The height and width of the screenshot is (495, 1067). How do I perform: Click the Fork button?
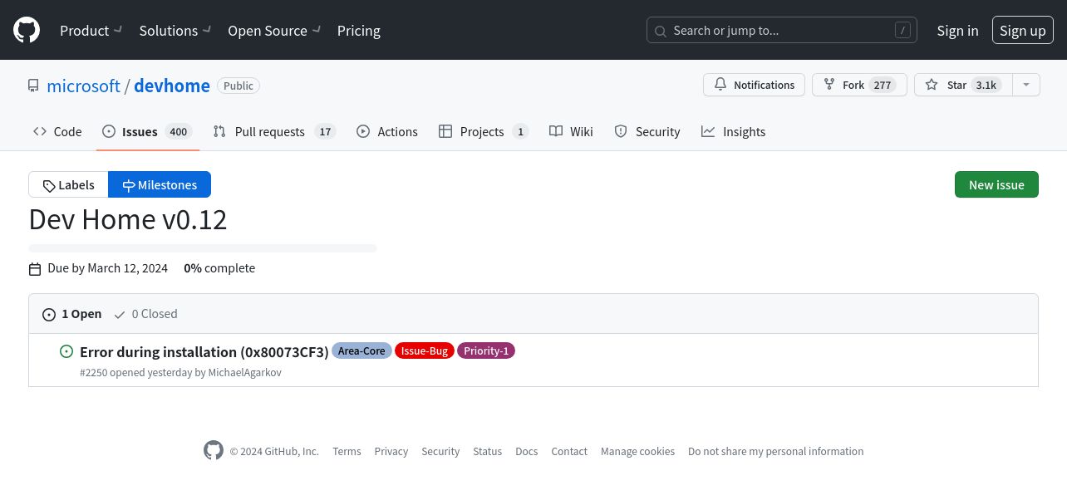(860, 85)
